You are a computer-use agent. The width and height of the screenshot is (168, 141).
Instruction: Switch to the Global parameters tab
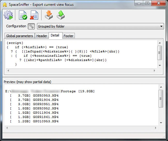coord(19,36)
